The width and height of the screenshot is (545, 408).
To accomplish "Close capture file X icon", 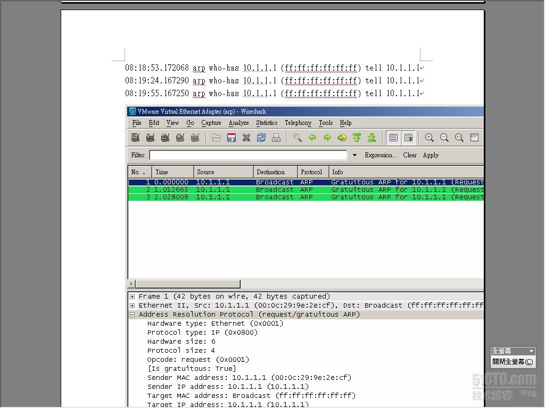I will click(x=246, y=138).
